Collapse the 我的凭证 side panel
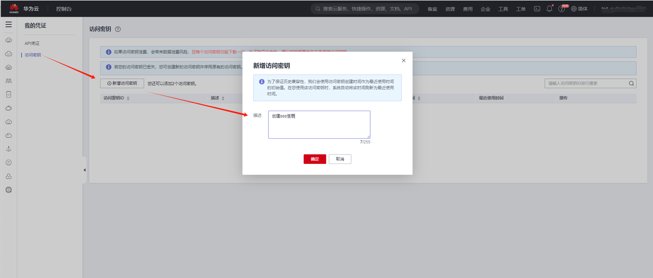653x278 pixels. (84, 170)
